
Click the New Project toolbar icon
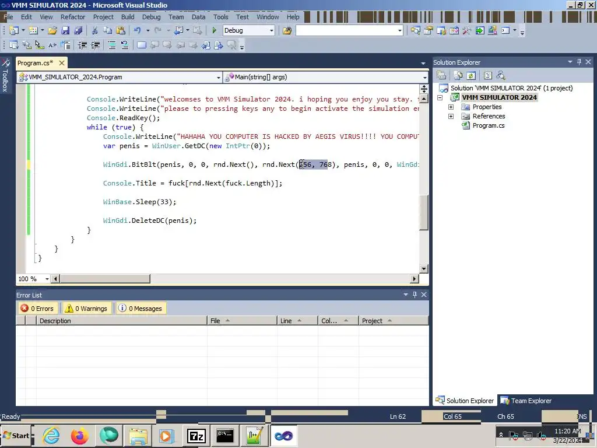14,30
